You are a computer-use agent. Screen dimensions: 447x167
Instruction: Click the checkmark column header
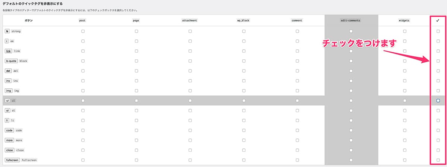(x=438, y=20)
